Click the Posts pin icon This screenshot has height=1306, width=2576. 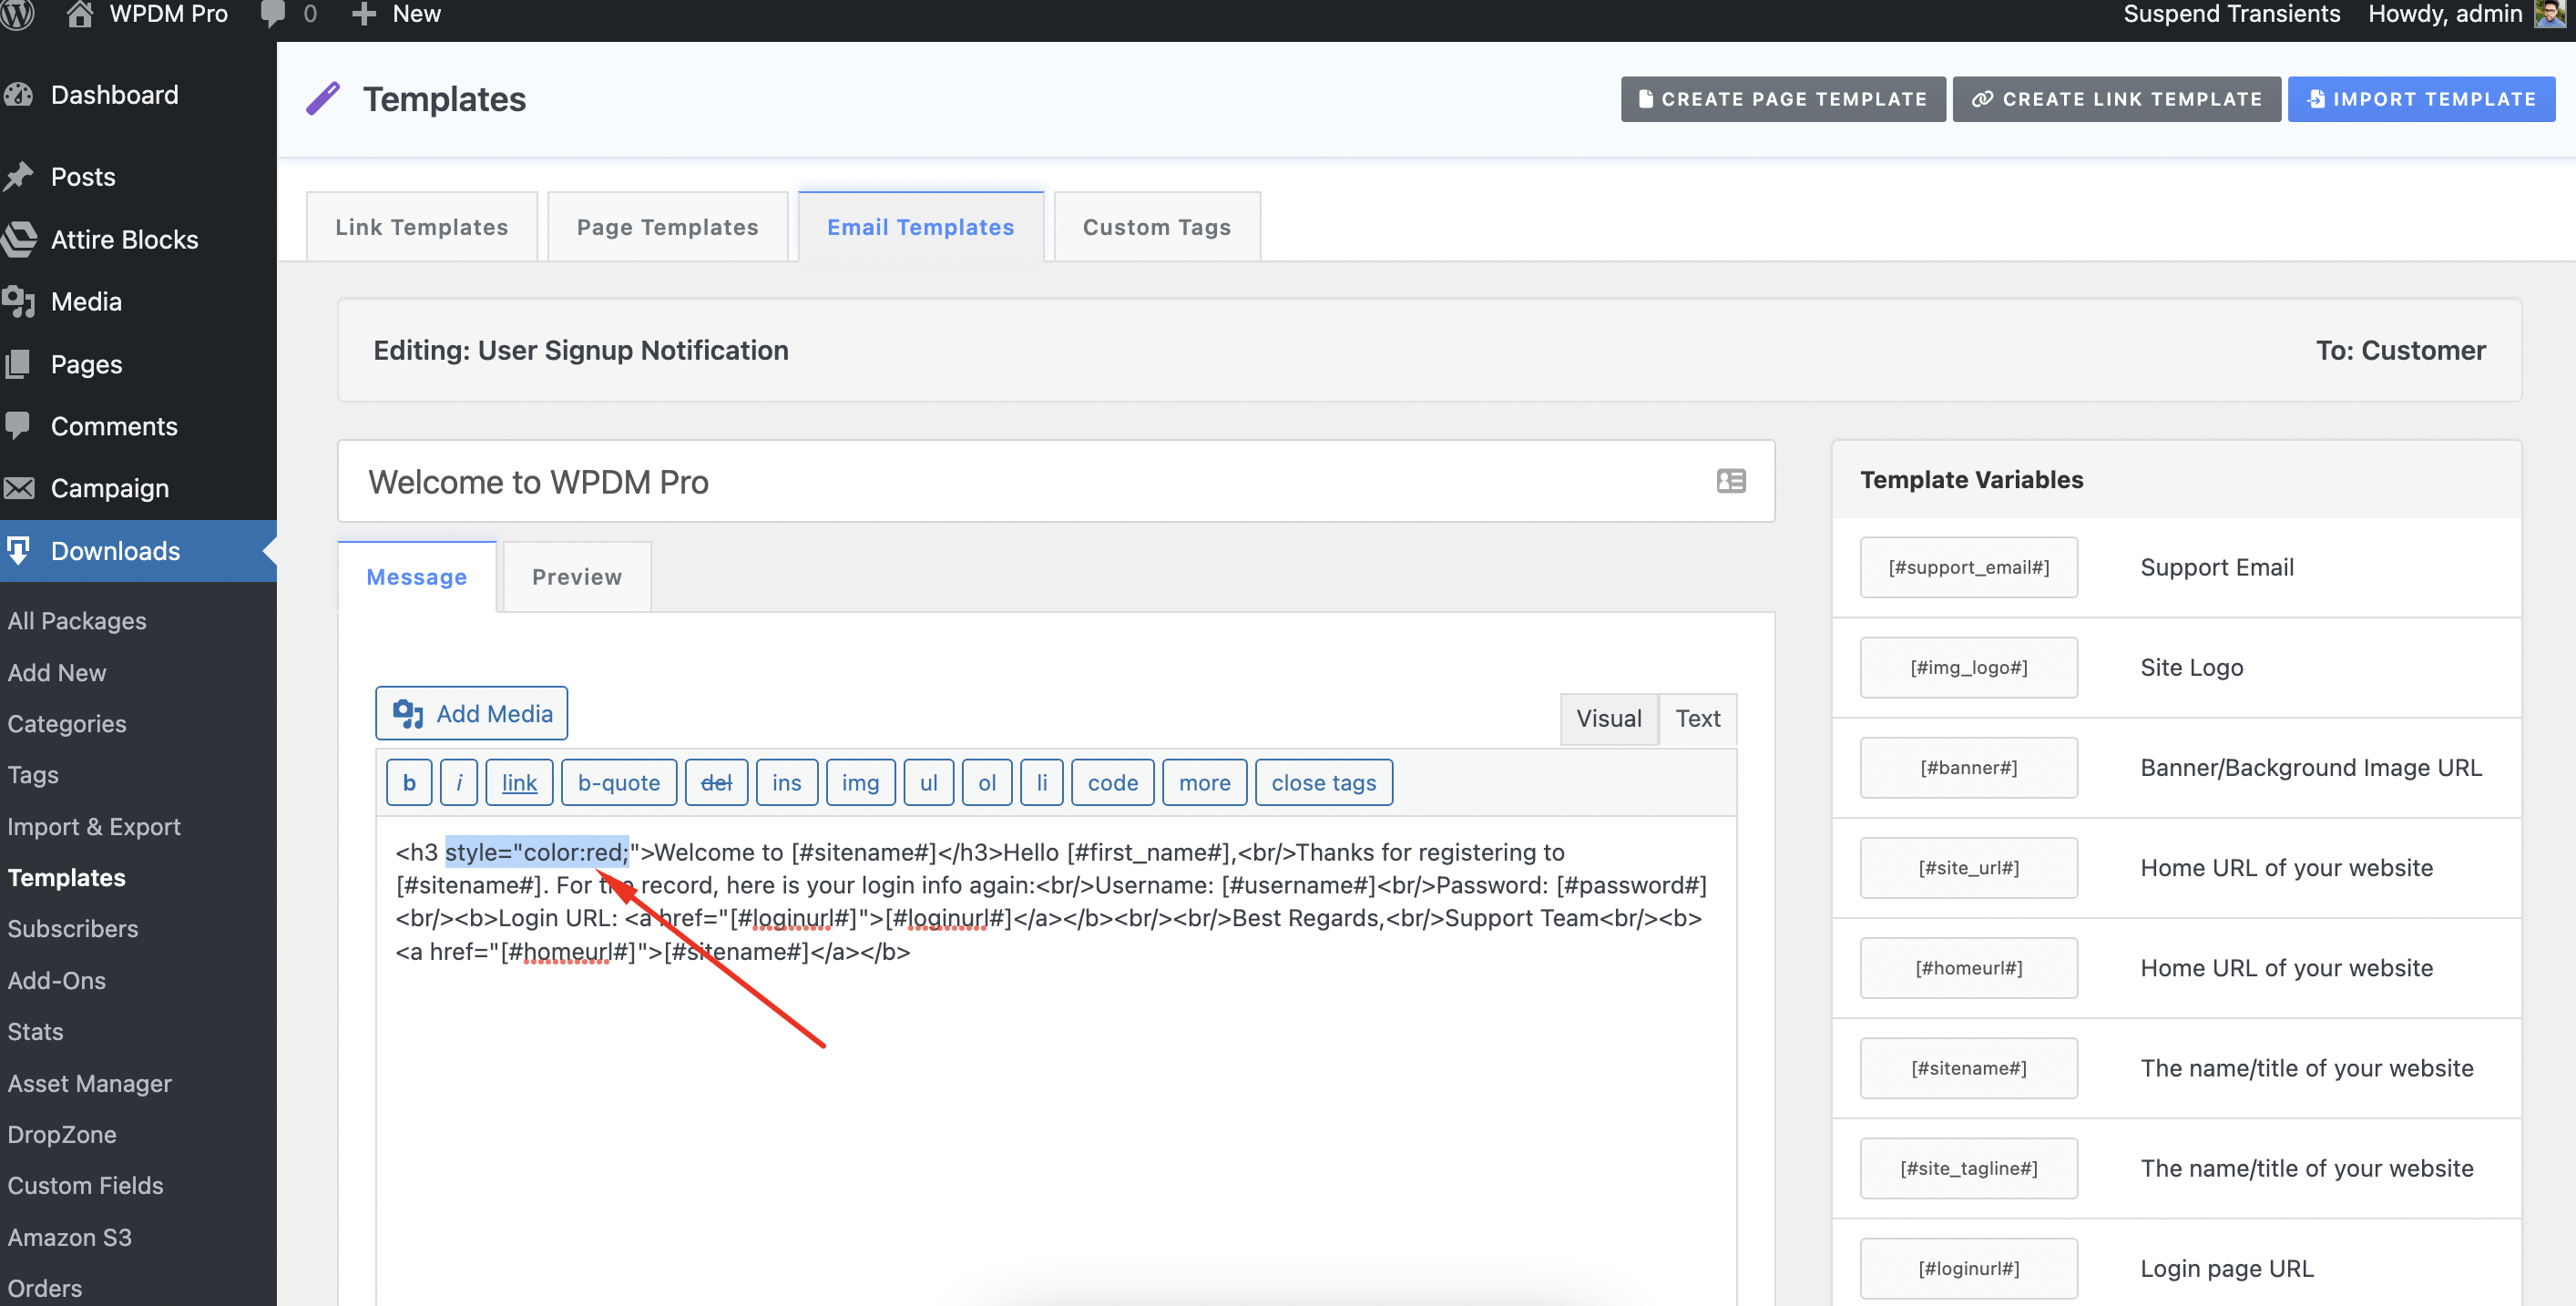[x=18, y=177]
